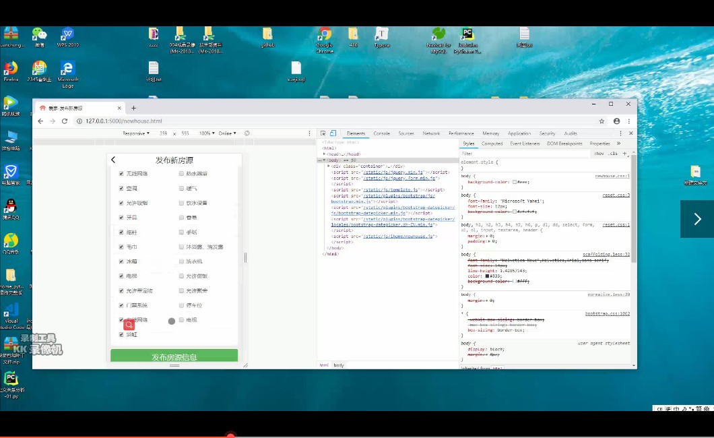Click the #eee background-color swatch
Image resolution: width=714 pixels, height=438 pixels.
click(514, 182)
